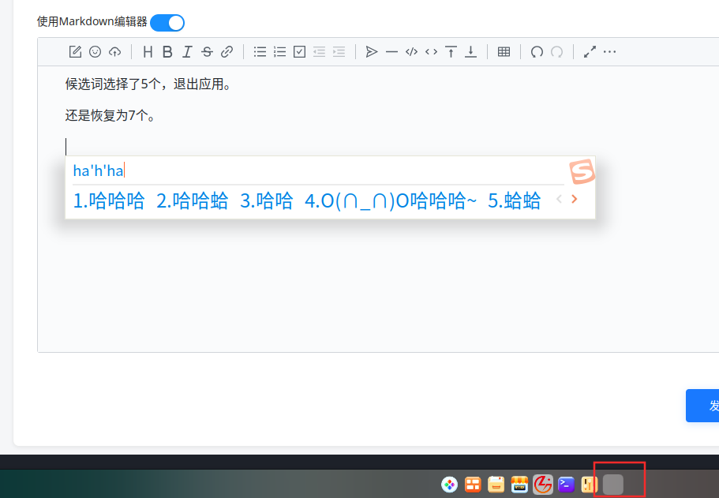
Task: Choose candidate 3.哈哈
Action: [267, 200]
